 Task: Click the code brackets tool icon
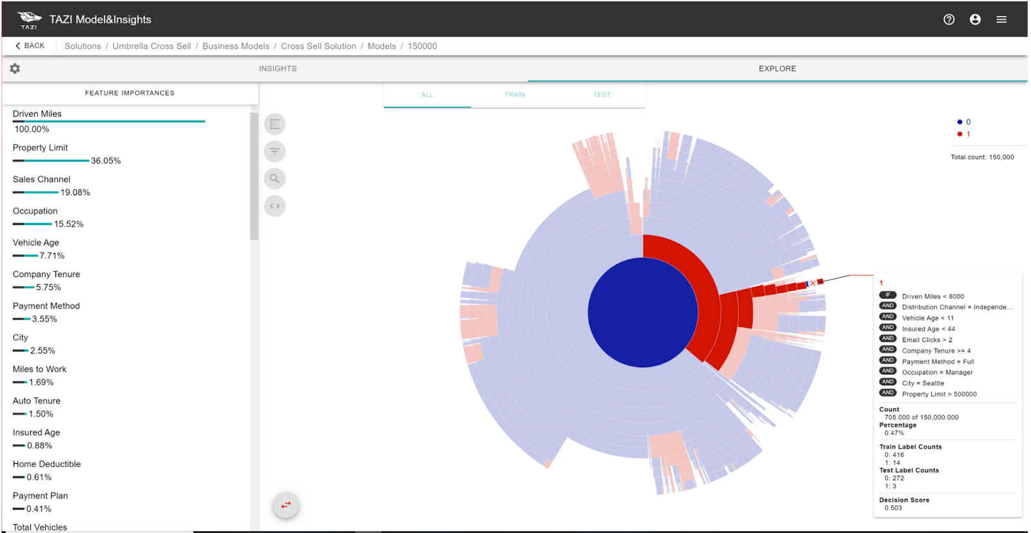275,206
